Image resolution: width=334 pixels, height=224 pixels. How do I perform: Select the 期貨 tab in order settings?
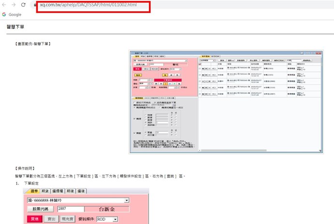pos(45,191)
